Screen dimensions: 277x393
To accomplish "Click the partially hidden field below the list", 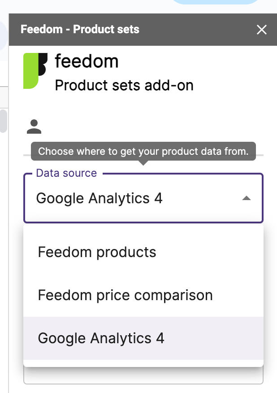I will click(x=143, y=376).
